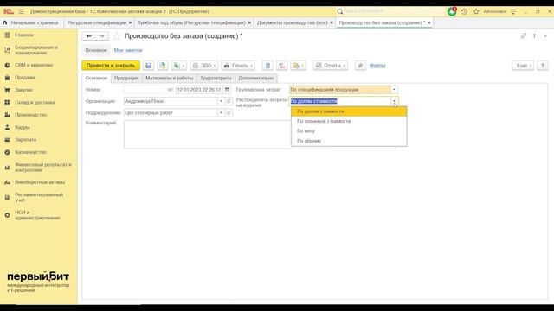554x311 pixels.
Task: Open the Файлы link
Action: pos(377,66)
